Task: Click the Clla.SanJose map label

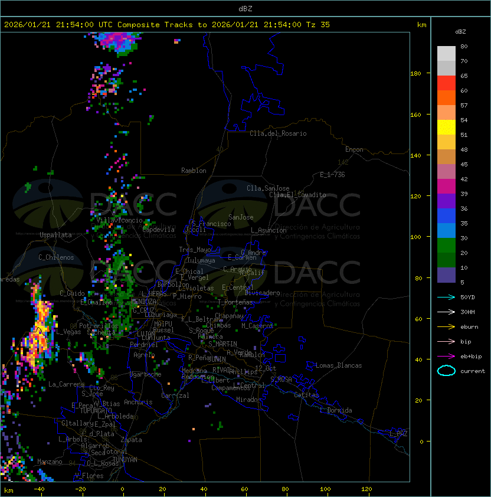Action: click(268, 188)
